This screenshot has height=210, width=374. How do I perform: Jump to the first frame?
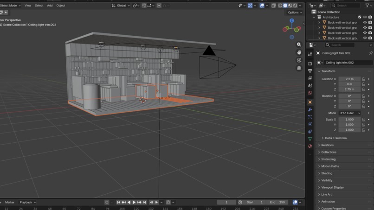pos(118,203)
